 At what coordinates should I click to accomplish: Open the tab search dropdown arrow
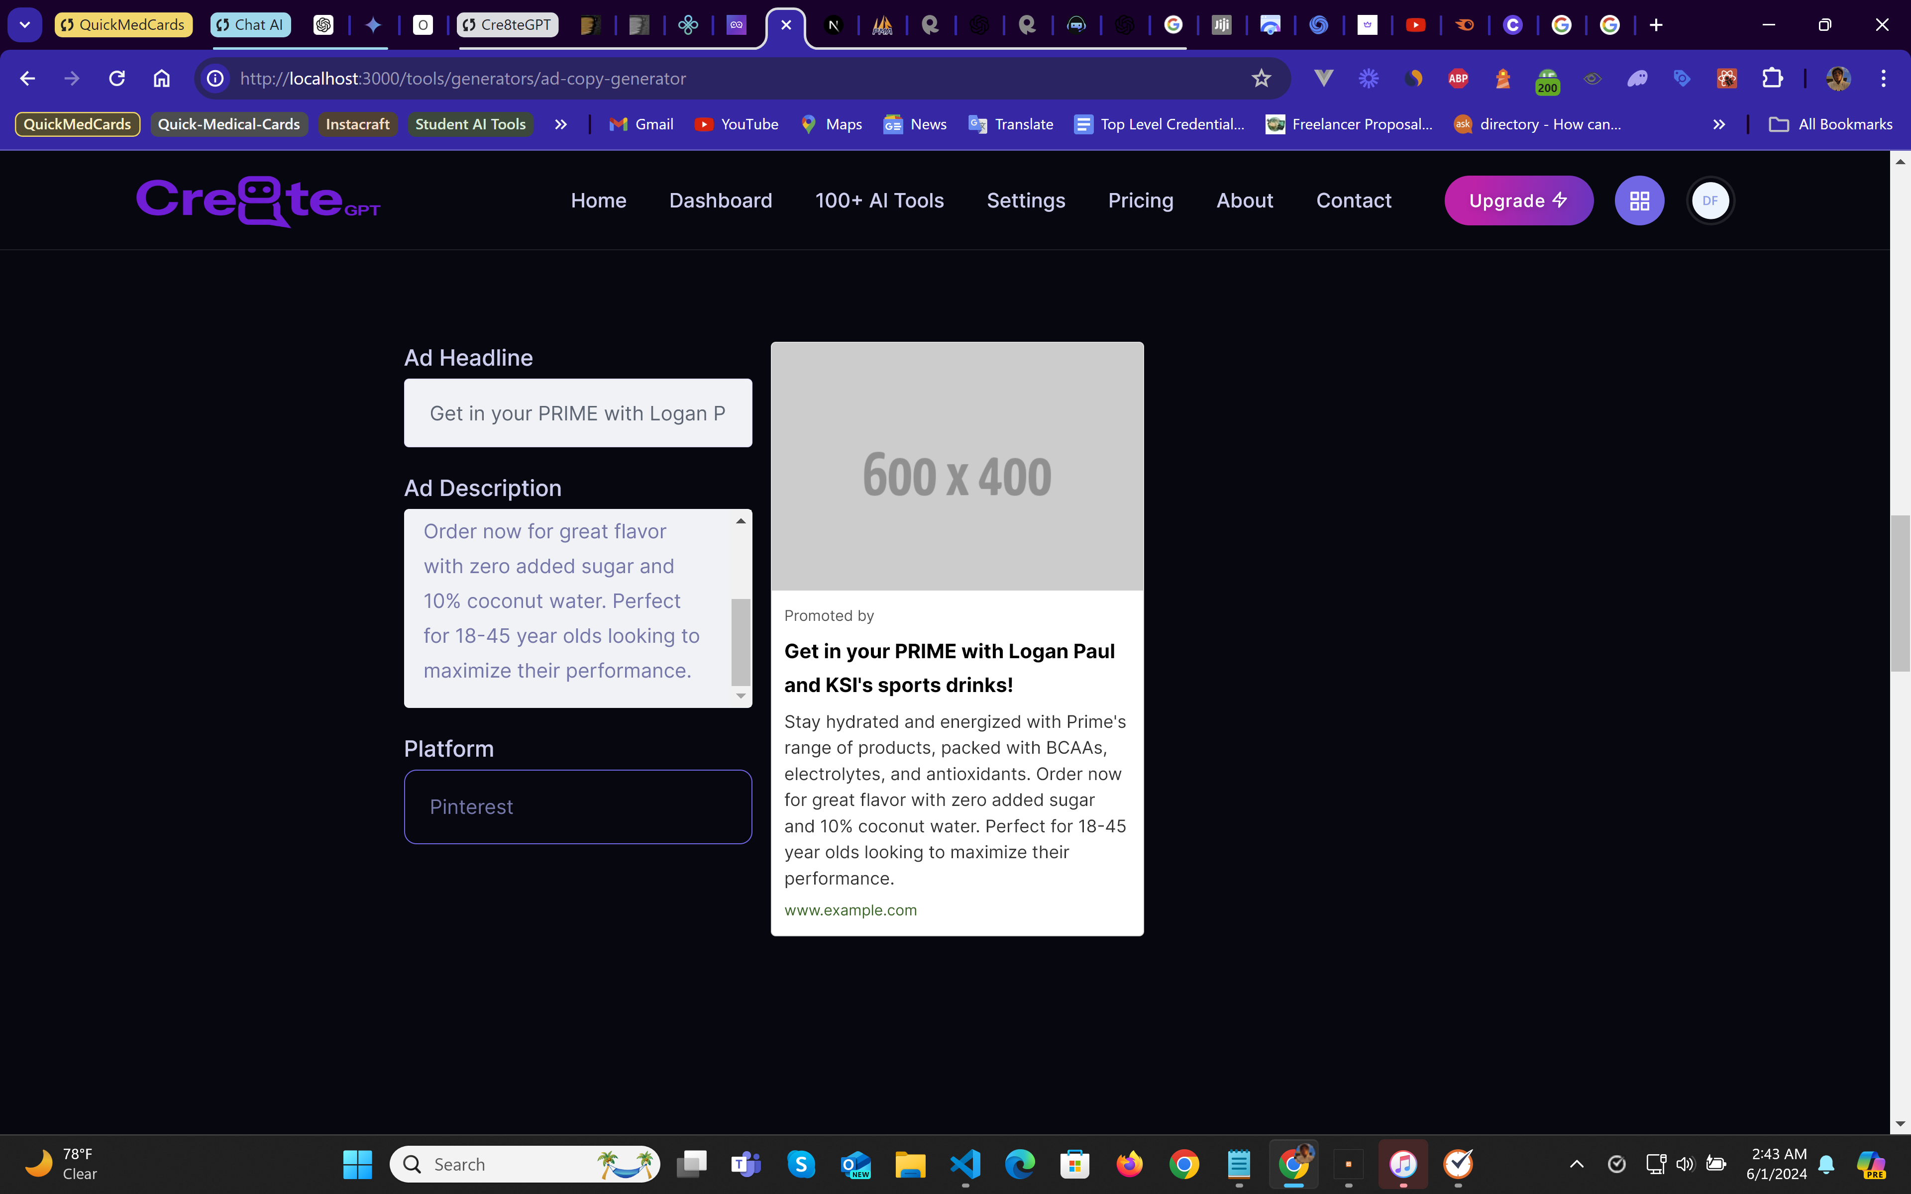[x=24, y=24]
